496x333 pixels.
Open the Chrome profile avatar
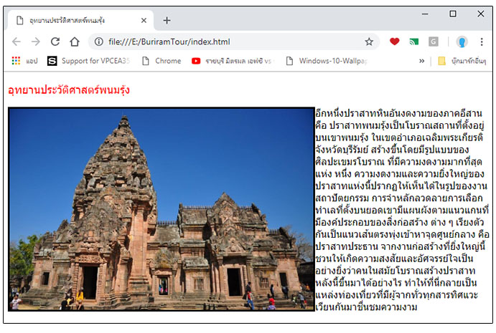click(x=462, y=42)
